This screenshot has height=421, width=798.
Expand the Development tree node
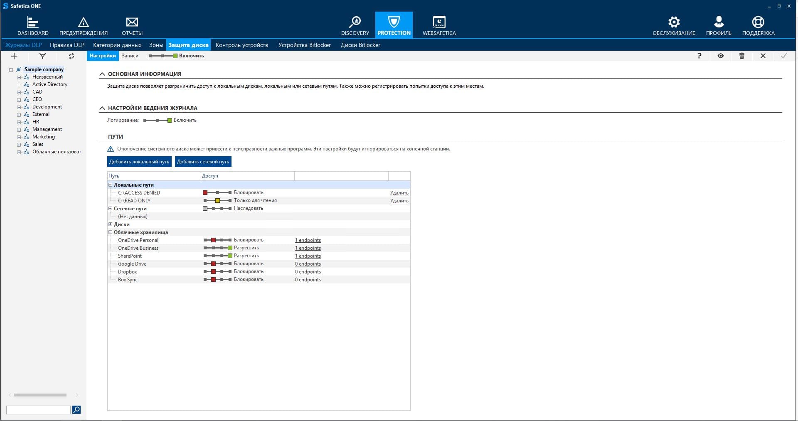[x=19, y=107]
